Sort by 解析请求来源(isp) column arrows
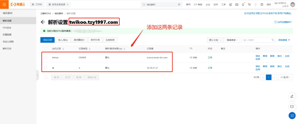The height and width of the screenshot is (124, 297). (x=124, y=49)
